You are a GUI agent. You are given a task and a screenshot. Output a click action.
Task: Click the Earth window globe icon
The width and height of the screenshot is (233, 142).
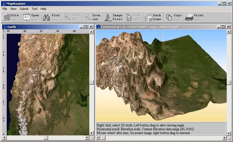5,27
